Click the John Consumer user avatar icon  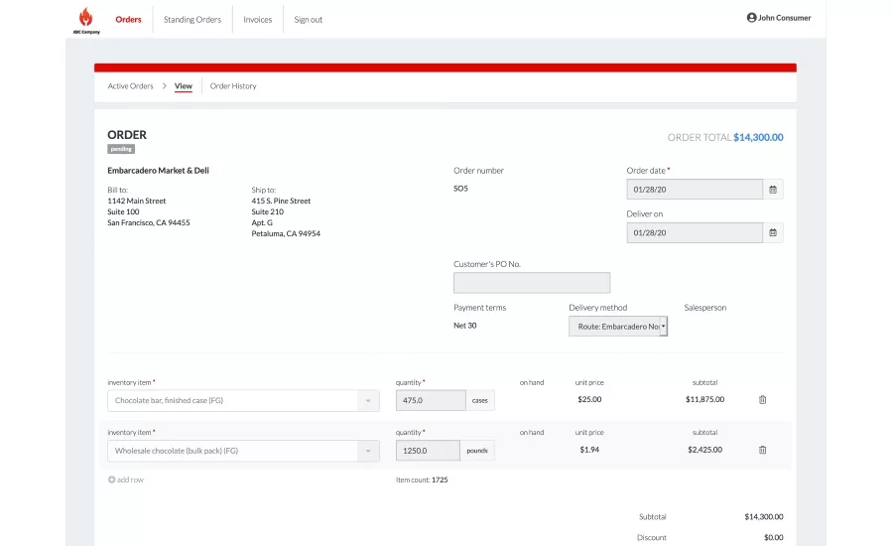click(x=751, y=18)
